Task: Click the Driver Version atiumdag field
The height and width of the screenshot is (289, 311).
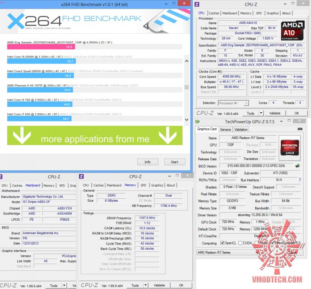Action: coord(260,215)
